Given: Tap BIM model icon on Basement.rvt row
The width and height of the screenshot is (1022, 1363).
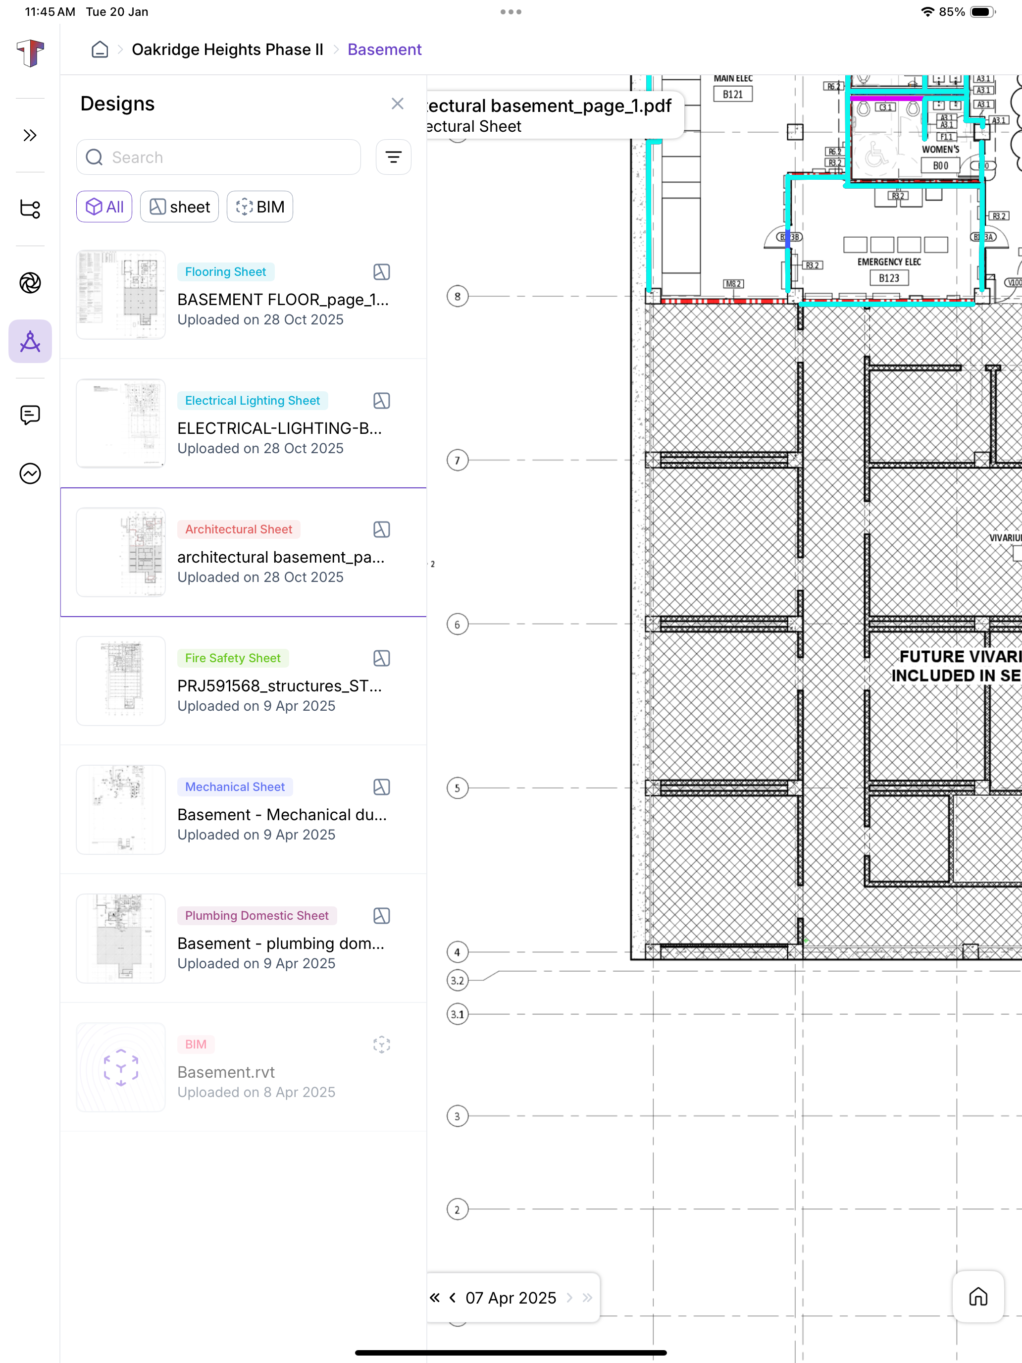Looking at the screenshot, I should pos(381,1045).
